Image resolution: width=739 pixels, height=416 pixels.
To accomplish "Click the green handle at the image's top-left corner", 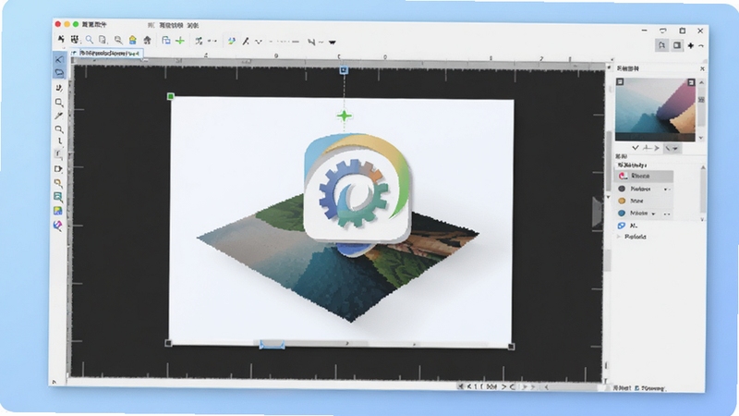I will 171,96.
